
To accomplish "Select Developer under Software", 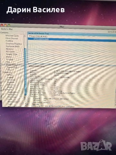I will click(x=12, y=95).
